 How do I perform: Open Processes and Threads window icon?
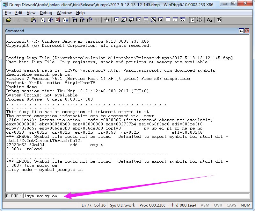(175, 20)
